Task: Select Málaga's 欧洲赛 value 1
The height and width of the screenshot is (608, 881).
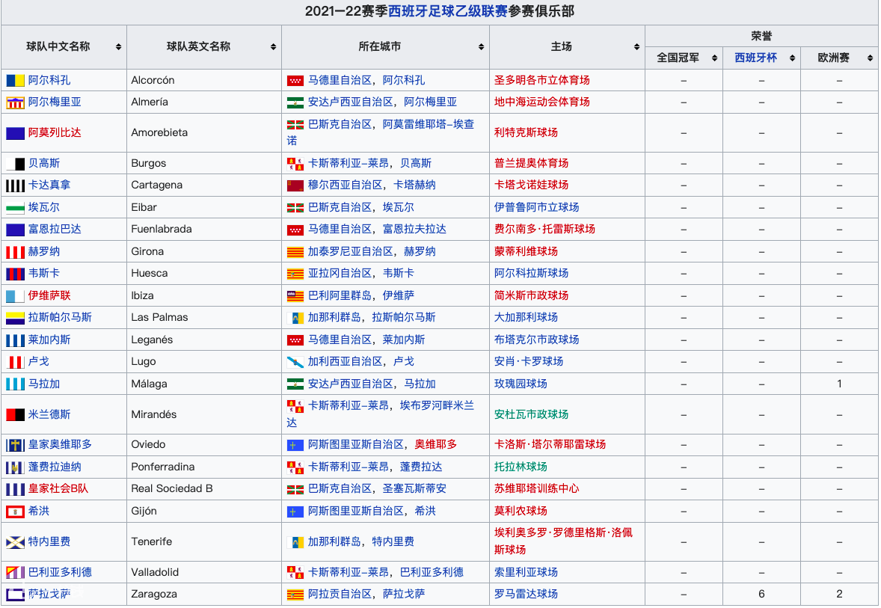Action: (839, 384)
